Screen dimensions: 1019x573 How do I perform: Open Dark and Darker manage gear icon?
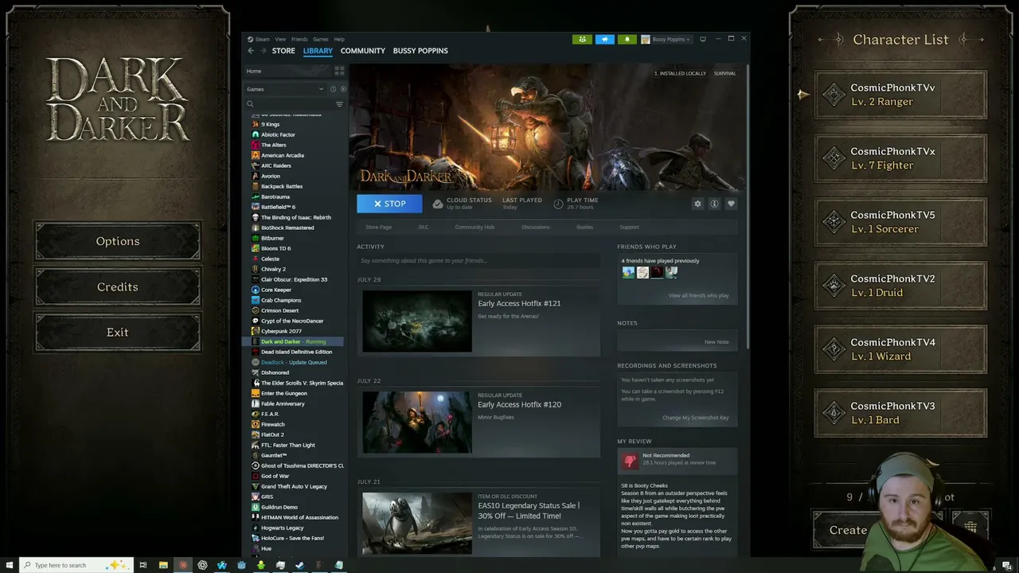coord(697,204)
